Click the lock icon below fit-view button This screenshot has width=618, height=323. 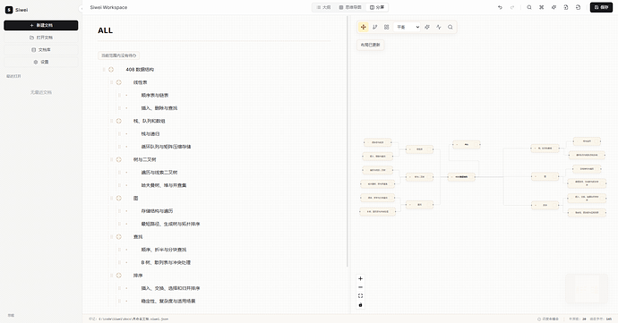[360, 305]
